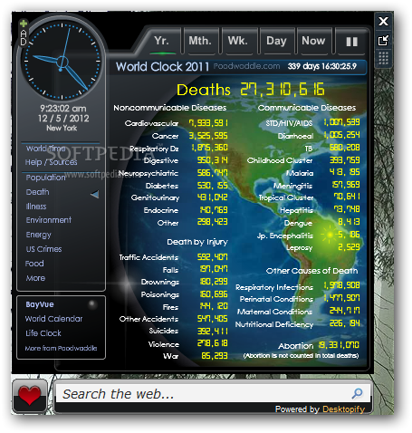Open the World Time menu item
The width and height of the screenshot is (412, 433).
[x=46, y=149]
